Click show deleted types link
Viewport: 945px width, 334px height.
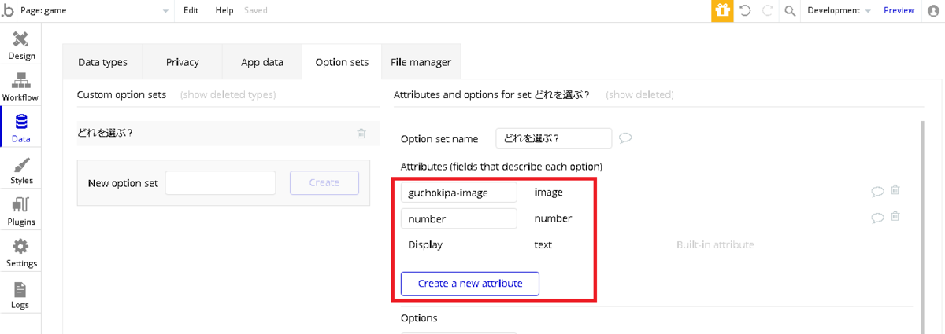coord(228,94)
